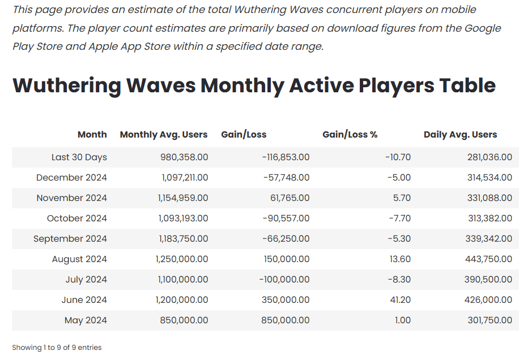Image resolution: width=528 pixels, height=355 pixels.
Task: Click the October 2024 month cell
Action: pyautogui.click(x=77, y=219)
